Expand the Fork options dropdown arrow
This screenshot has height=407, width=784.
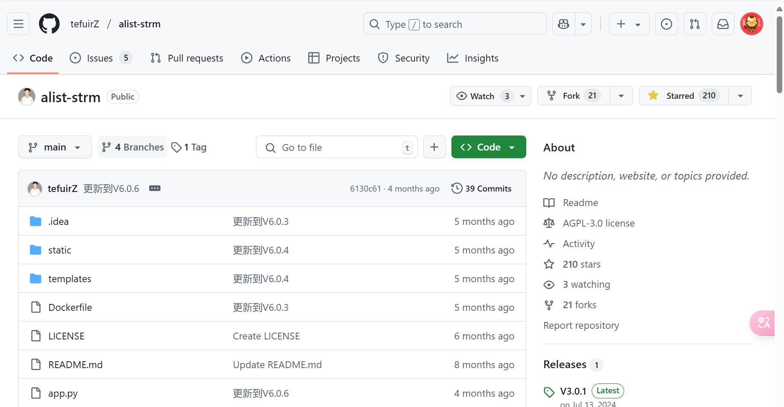point(621,96)
